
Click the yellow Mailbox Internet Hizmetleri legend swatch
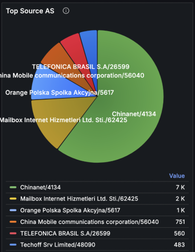[13, 199]
